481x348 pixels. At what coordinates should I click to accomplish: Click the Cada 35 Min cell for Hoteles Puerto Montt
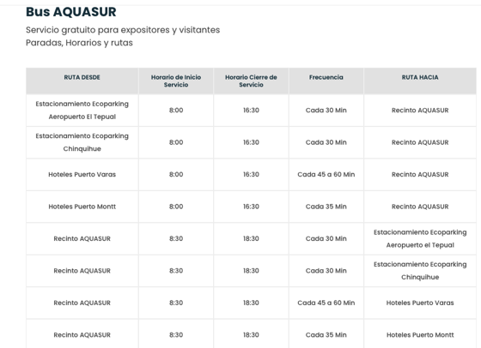[x=326, y=207]
